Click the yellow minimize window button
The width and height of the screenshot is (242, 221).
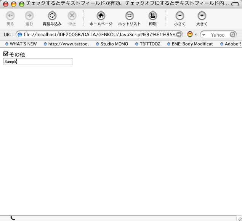coord(14,4)
